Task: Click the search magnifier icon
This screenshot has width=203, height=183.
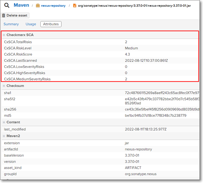Action: tap(7, 5)
